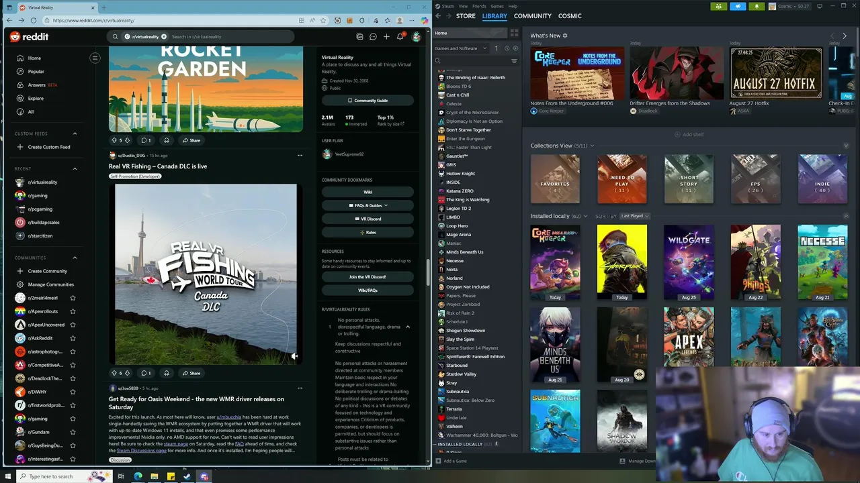Open Steam friends request green button
860x483 pixels.
(x=719, y=6)
